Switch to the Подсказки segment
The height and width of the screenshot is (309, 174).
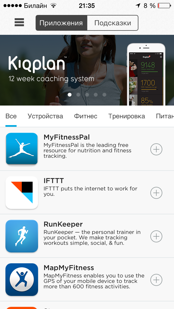[113, 23]
